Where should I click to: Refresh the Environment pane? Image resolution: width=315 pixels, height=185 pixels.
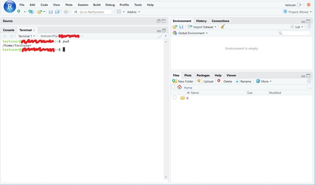(309, 26)
